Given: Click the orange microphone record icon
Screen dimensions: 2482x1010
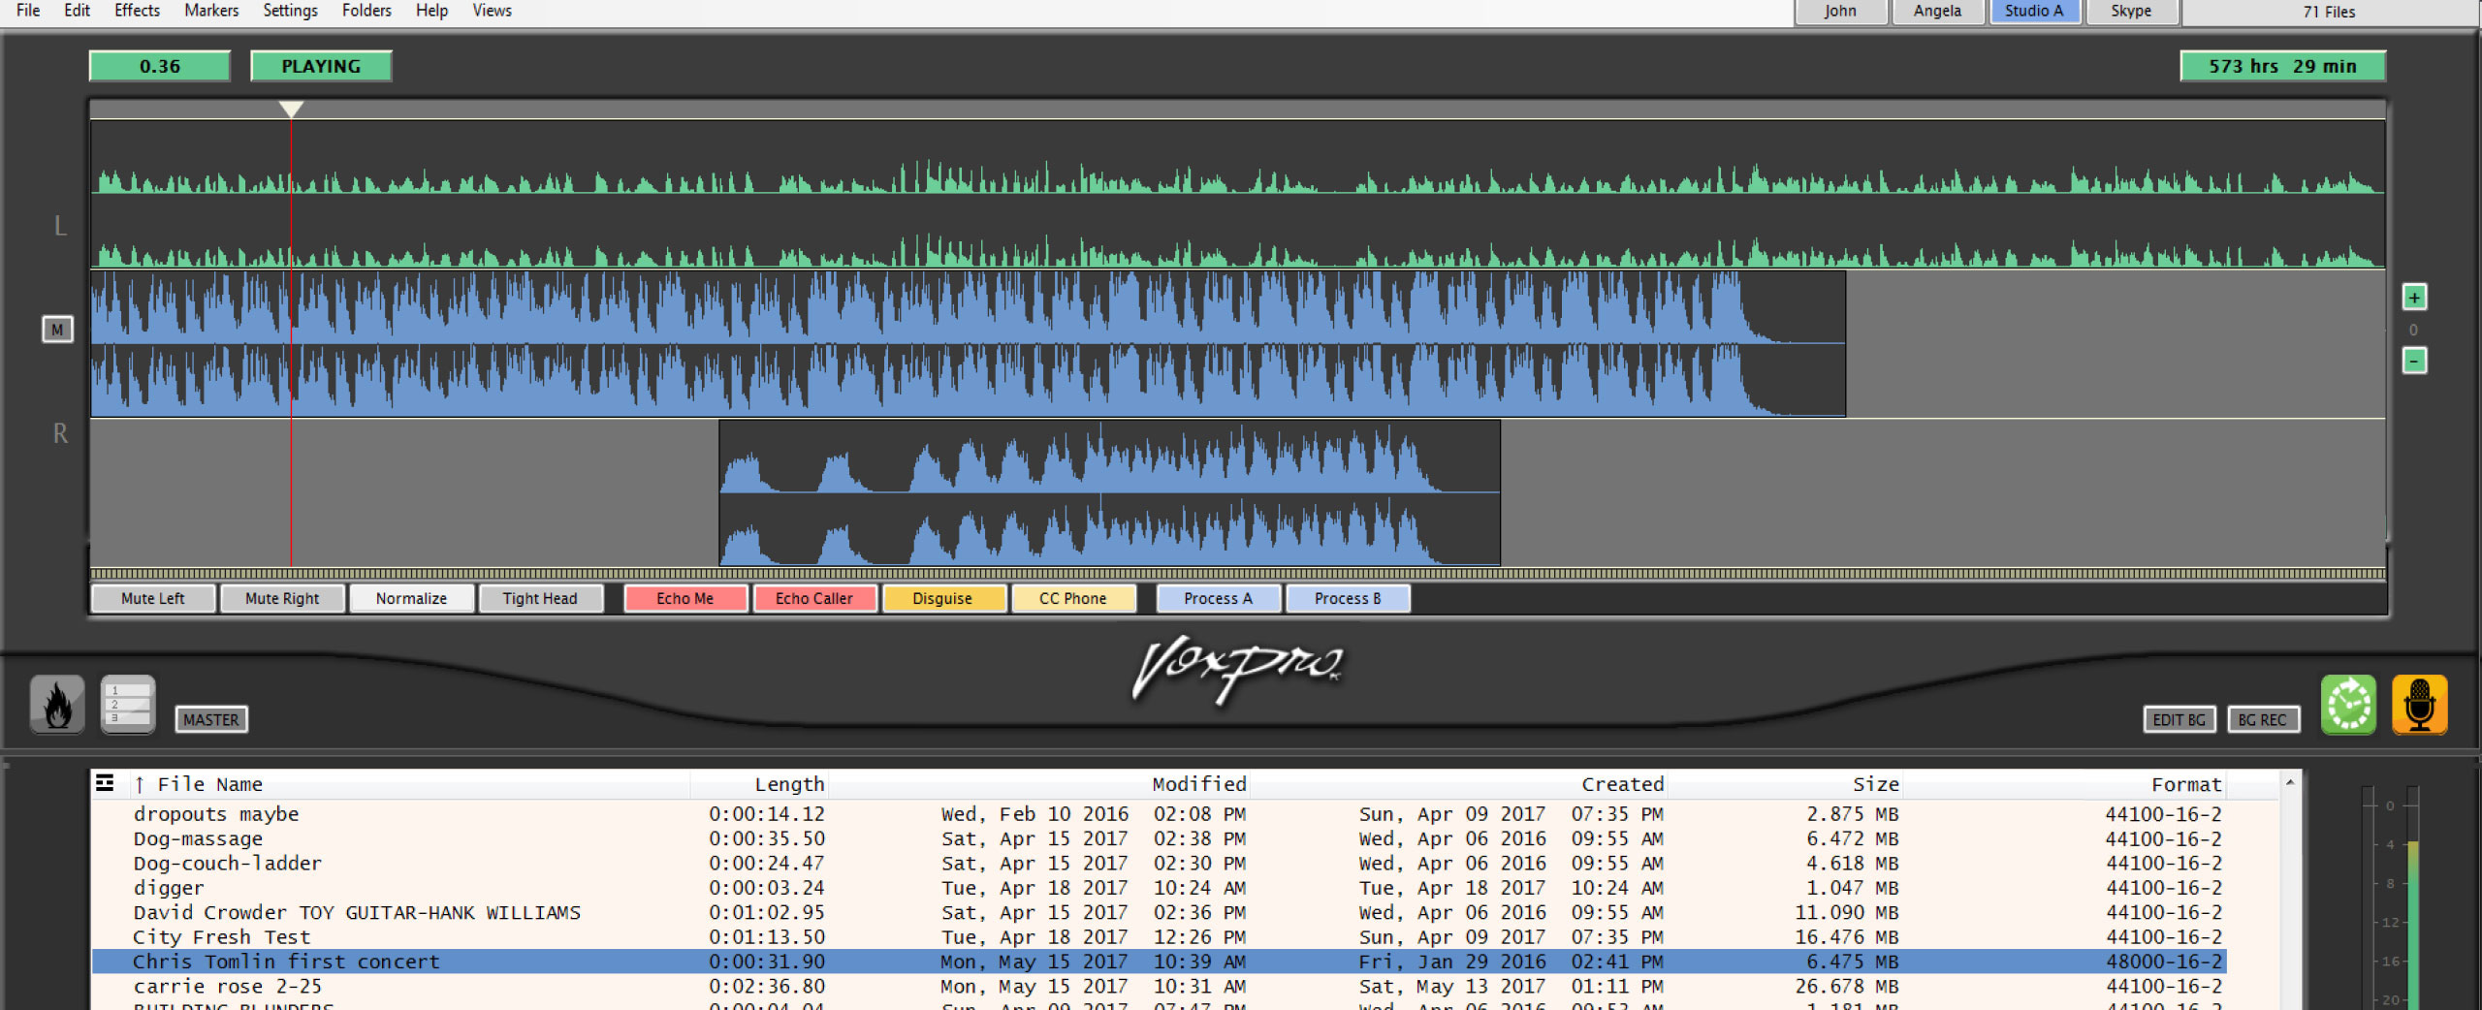Looking at the screenshot, I should click(2420, 705).
